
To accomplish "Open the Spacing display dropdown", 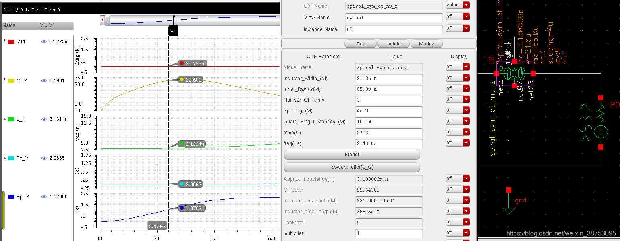I will point(458,110).
